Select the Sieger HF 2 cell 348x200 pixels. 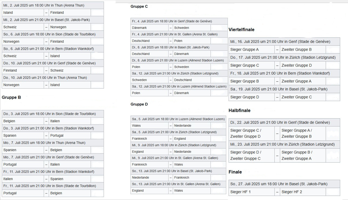(292, 192)
